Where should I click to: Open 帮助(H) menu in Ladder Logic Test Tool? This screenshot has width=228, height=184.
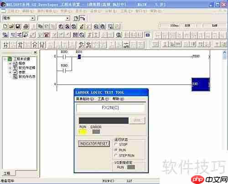118,99
